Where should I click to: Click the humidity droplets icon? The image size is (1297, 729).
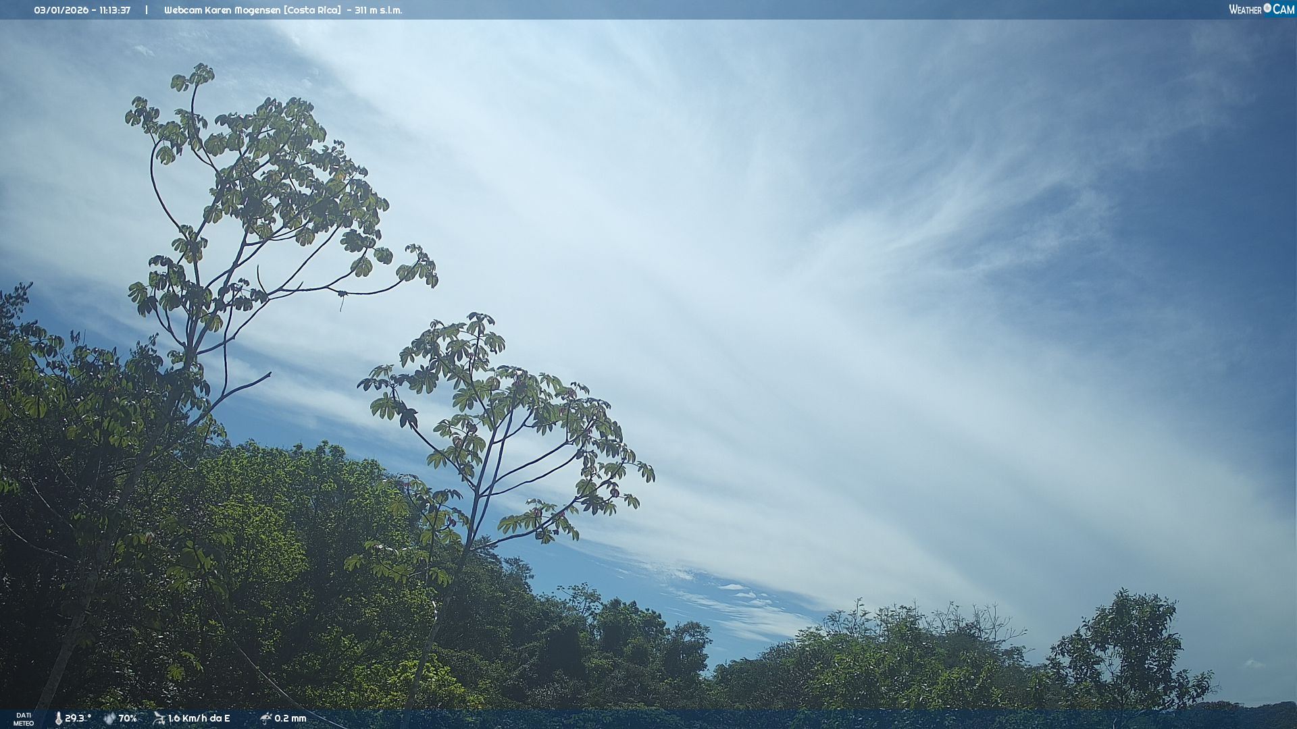click(109, 718)
